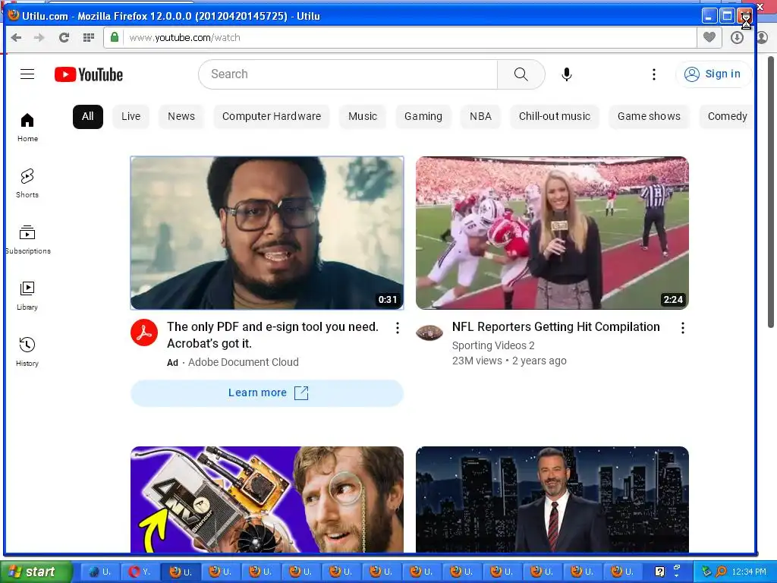Screen dimensions: 777x583
Task: Open the browser downloads arrow icon
Action: 737,38
